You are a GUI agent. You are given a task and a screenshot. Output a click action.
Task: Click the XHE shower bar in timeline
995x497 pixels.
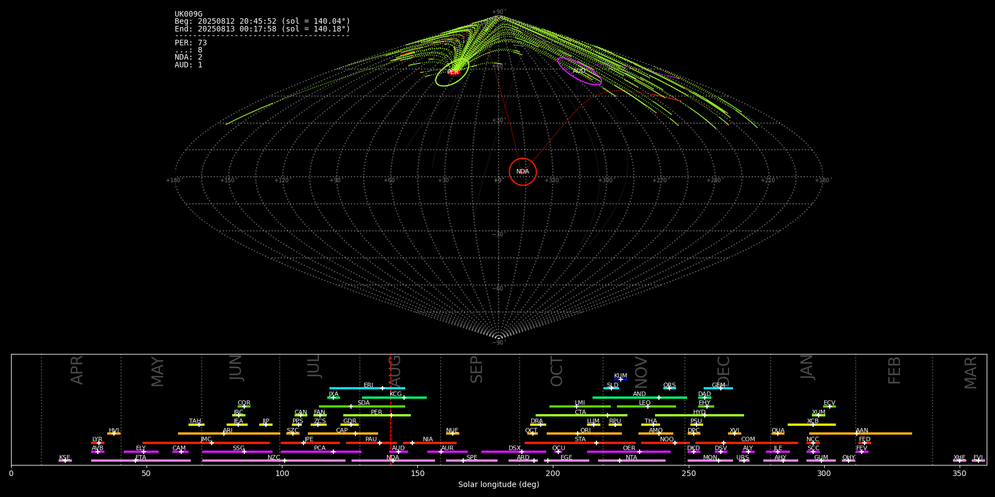pyautogui.click(x=959, y=461)
